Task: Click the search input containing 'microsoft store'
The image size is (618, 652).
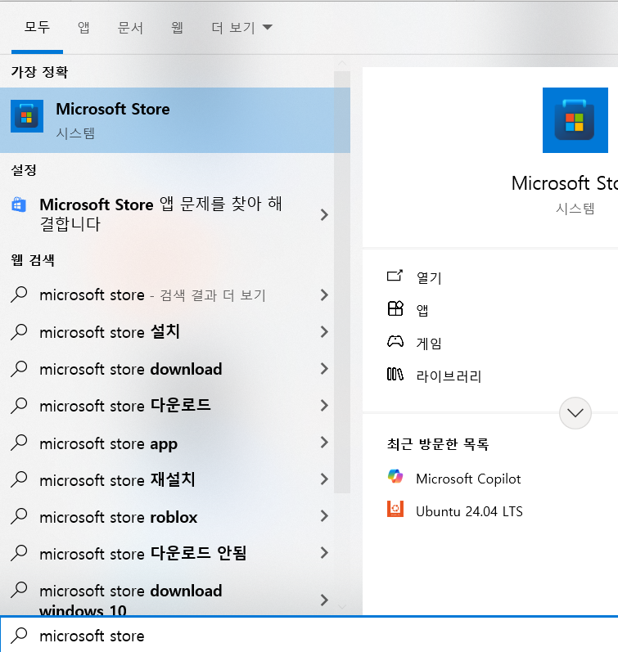Action: pos(309,636)
